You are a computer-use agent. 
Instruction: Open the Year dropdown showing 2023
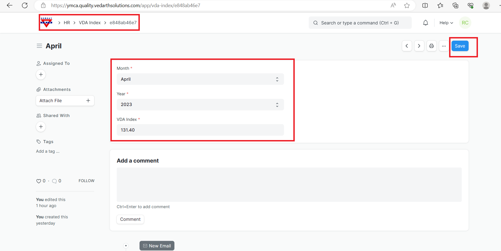coord(200,105)
